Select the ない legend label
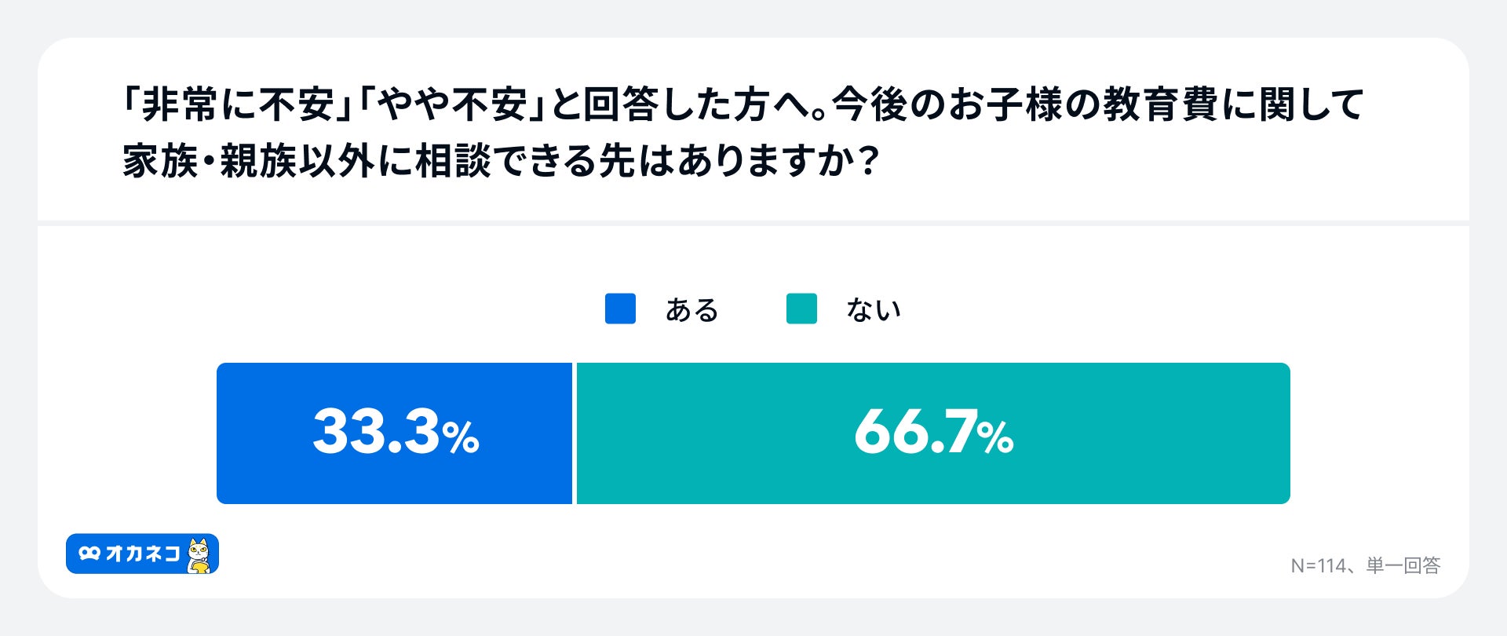The height and width of the screenshot is (636, 1507). click(x=873, y=310)
